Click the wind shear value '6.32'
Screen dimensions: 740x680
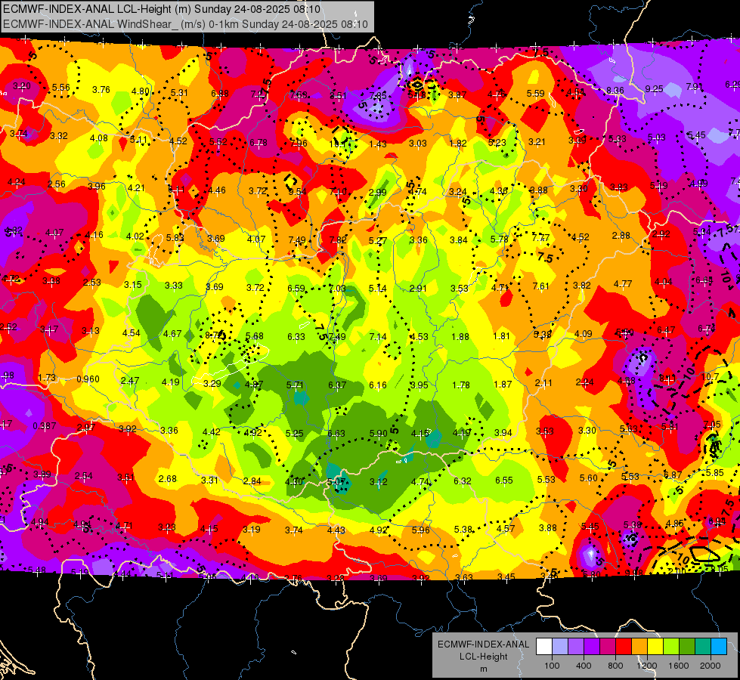462,481
